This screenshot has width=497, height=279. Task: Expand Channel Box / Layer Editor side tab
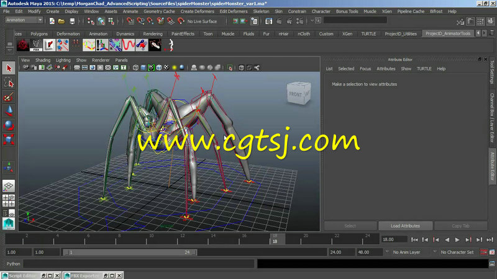(492, 117)
